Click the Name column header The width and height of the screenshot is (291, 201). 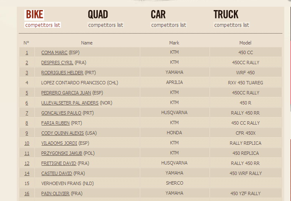(x=87, y=43)
